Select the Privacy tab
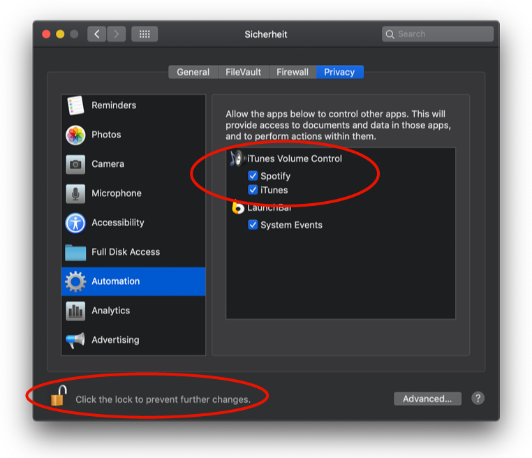Image resolution: width=532 pixels, height=458 pixels. pyautogui.click(x=339, y=72)
